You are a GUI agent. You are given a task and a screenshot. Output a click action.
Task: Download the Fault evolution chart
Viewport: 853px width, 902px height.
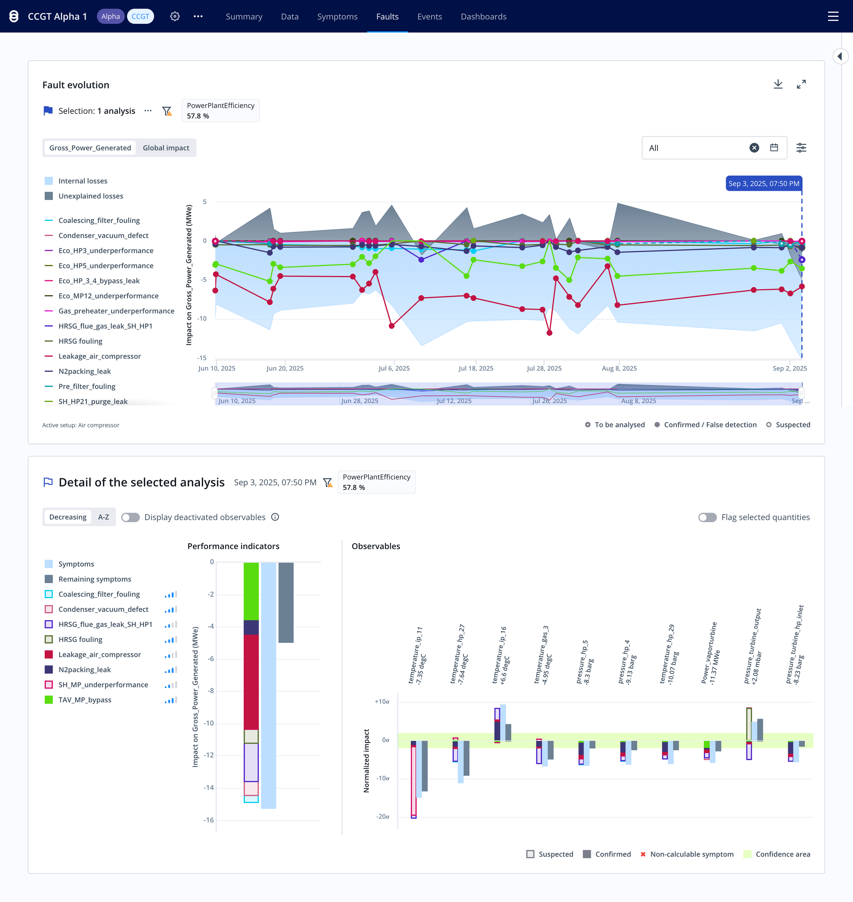(x=778, y=84)
